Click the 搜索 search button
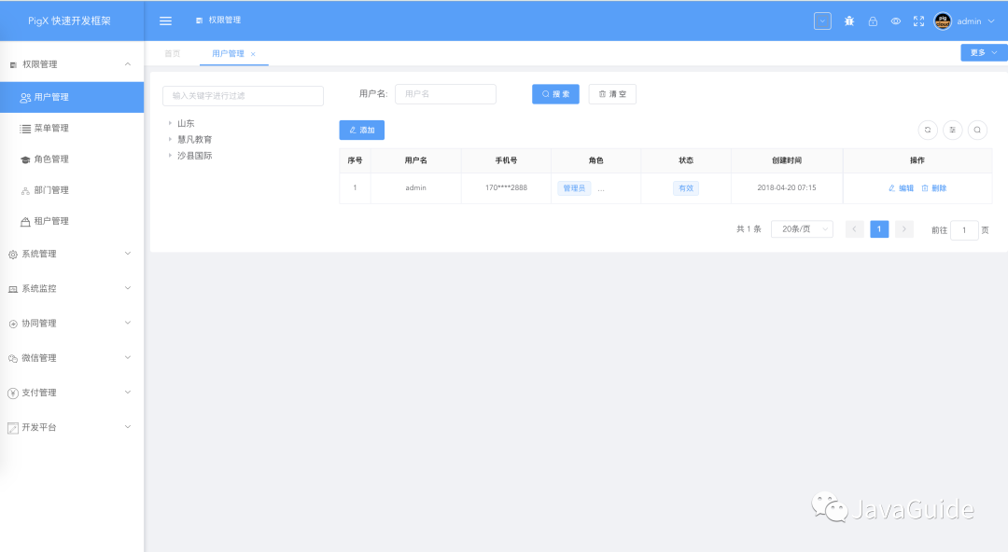The height and width of the screenshot is (552, 1008). pos(555,93)
